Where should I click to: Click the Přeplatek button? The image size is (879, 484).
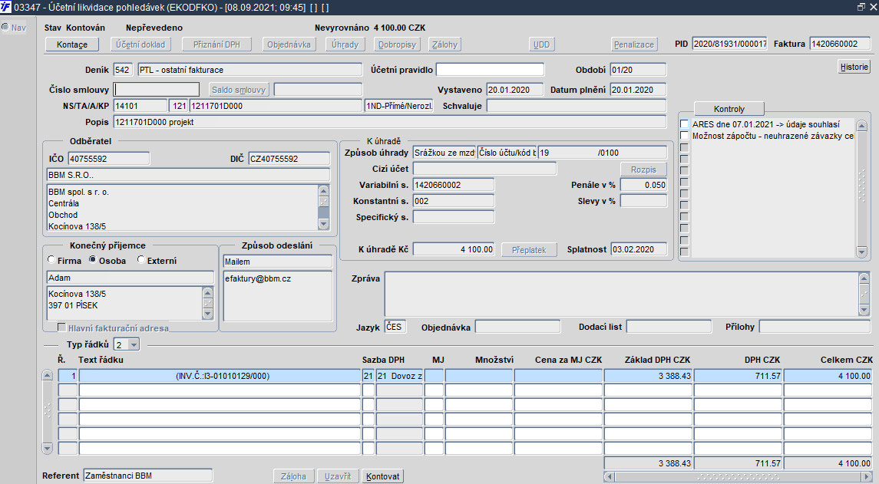[x=529, y=250]
